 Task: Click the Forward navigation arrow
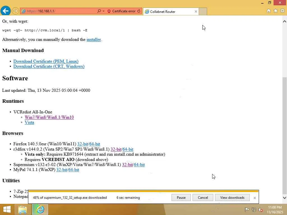pos(15,11)
